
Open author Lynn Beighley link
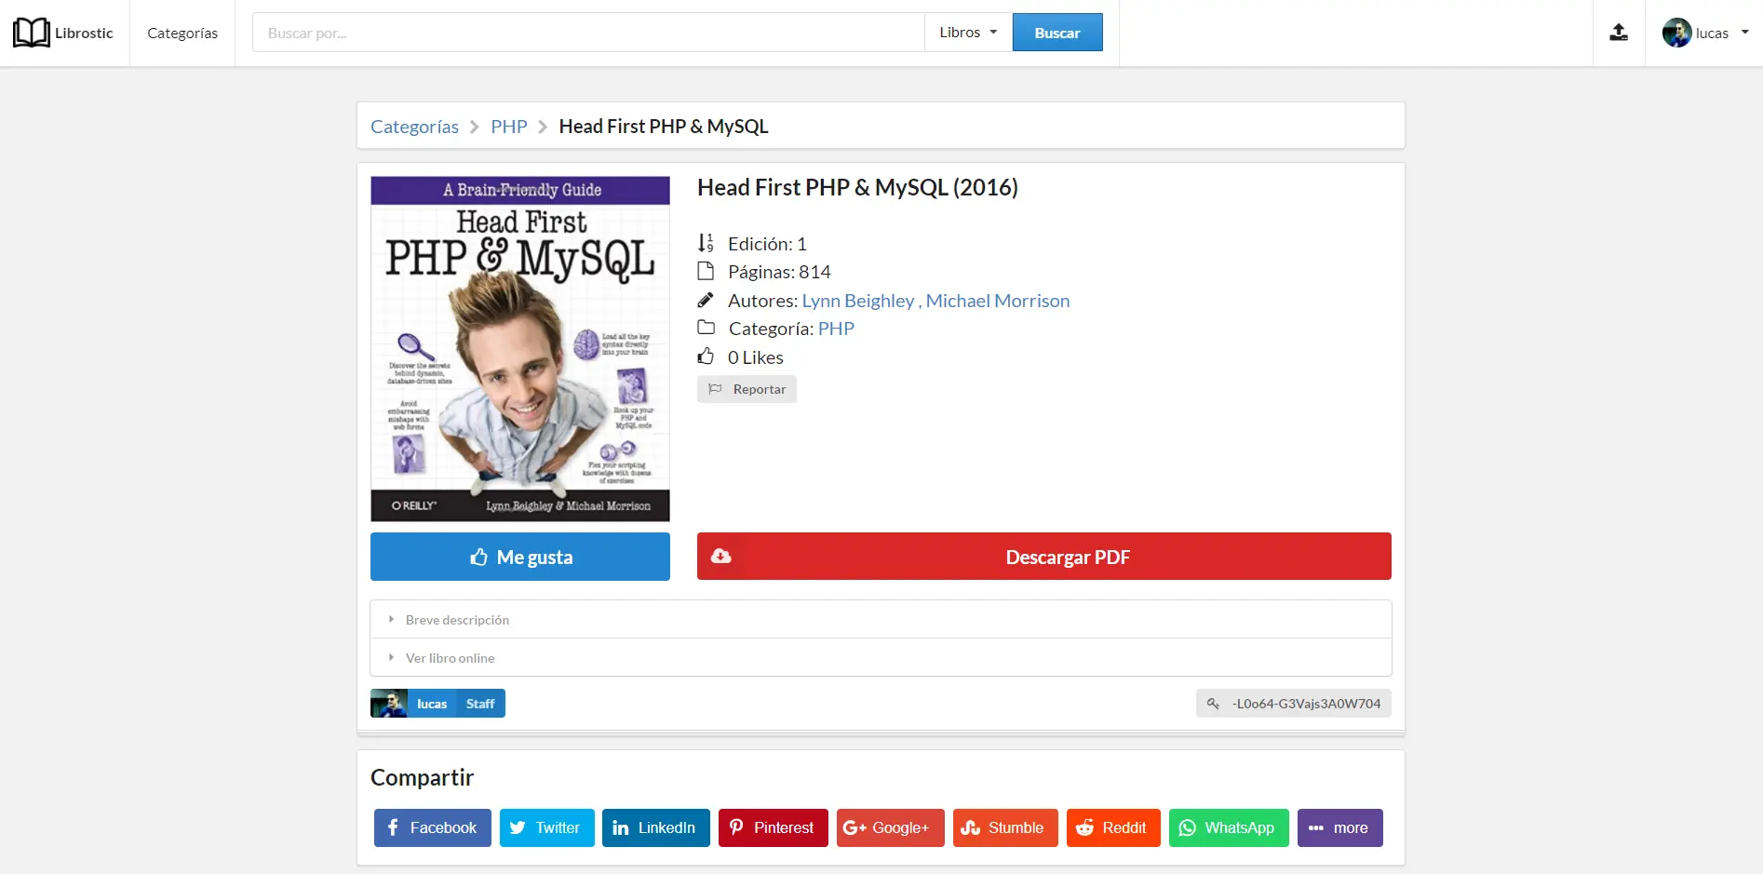[858, 301]
